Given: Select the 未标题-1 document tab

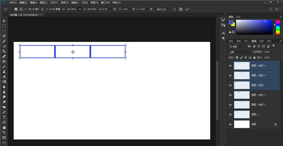Looking at the screenshot, I should point(24,15).
